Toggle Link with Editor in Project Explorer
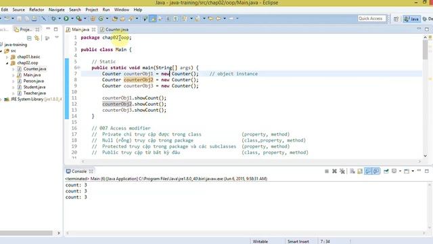The width and height of the screenshot is (433, 244). (37, 38)
